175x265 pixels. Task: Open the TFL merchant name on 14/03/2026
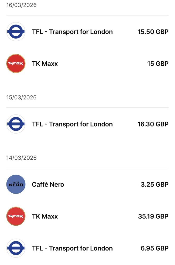pos(72,248)
